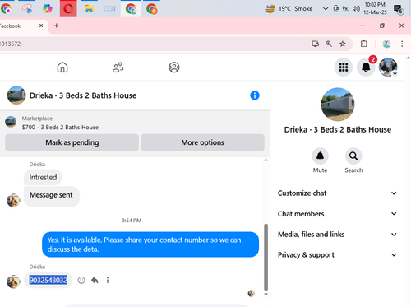Expand the Chat members section

point(337,214)
